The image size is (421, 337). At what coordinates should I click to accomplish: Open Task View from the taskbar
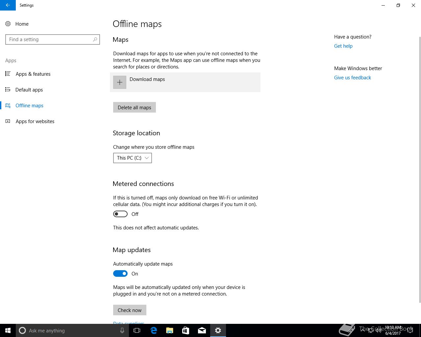point(137,330)
